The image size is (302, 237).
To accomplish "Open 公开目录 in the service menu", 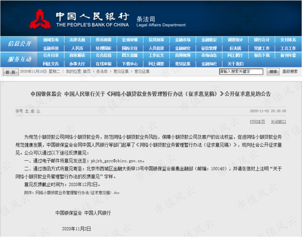I will pyautogui.click(x=51, y=56).
